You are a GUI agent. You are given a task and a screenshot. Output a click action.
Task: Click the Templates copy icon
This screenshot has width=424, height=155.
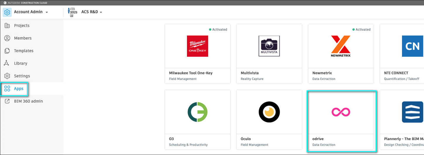(7, 51)
